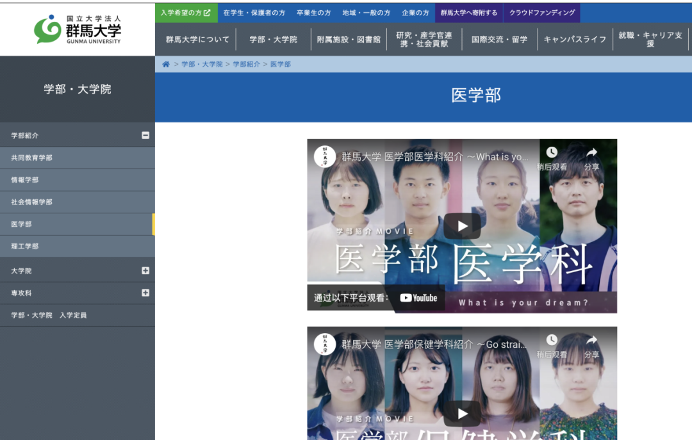Open the キャンパスライフ menu
The width and height of the screenshot is (692, 440).
pyautogui.click(x=575, y=39)
